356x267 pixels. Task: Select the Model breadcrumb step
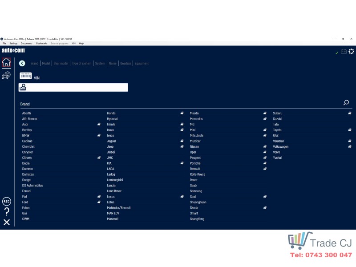pos(46,63)
